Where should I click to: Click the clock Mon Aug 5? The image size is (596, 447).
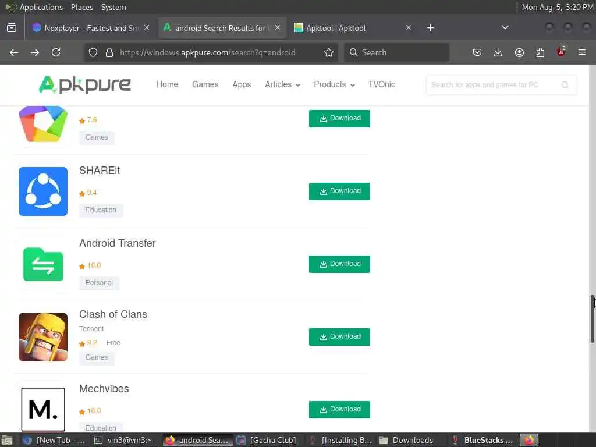click(x=557, y=7)
